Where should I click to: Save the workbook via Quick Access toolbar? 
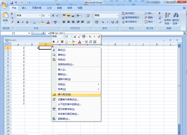12,3
